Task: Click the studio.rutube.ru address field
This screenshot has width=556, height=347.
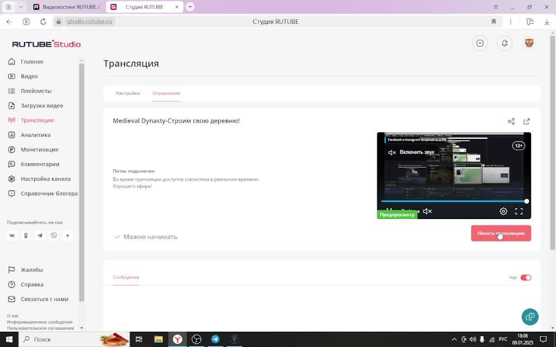Action: pos(89,22)
